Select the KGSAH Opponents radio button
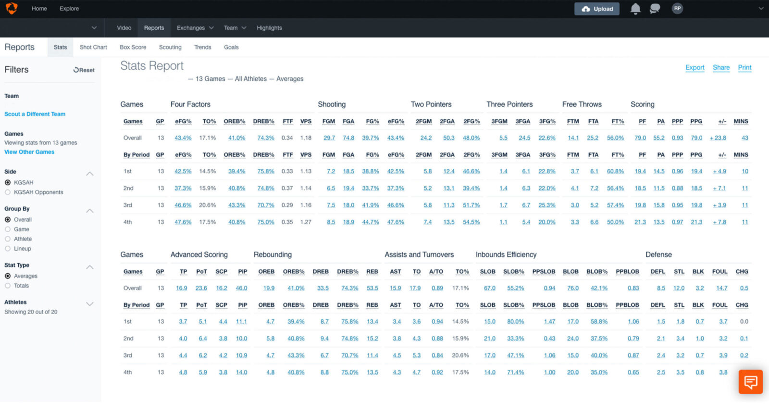This screenshot has width=769, height=404. coord(8,192)
